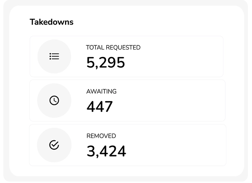252x183 pixels.
Task: Click the REMOVED label
Action: point(101,136)
